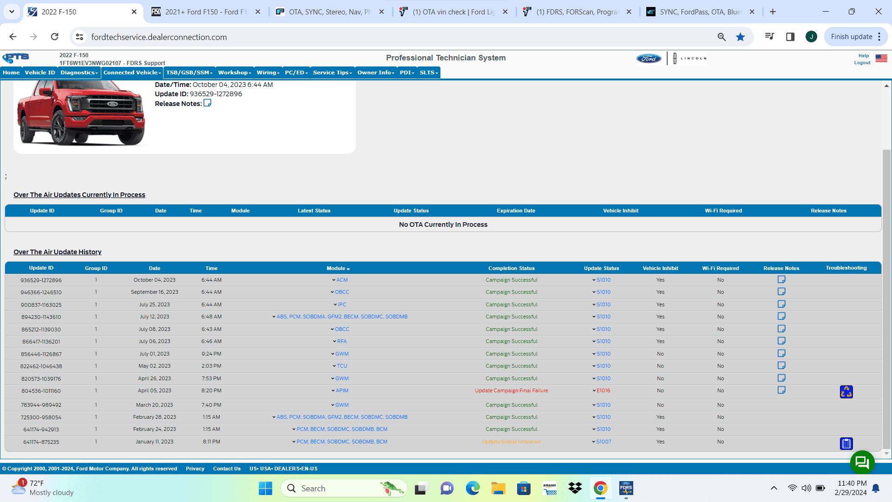Image resolution: width=892 pixels, height=502 pixels.
Task: Bookmark page with the star icon
Action: (x=740, y=37)
